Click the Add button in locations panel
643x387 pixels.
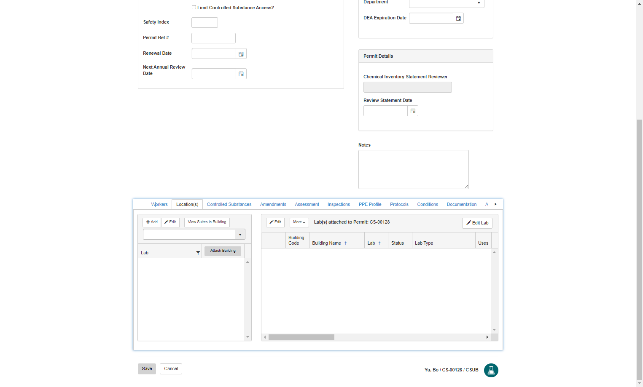(x=152, y=222)
